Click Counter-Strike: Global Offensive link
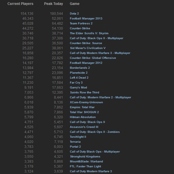174x174 pixels. (x=93, y=58)
